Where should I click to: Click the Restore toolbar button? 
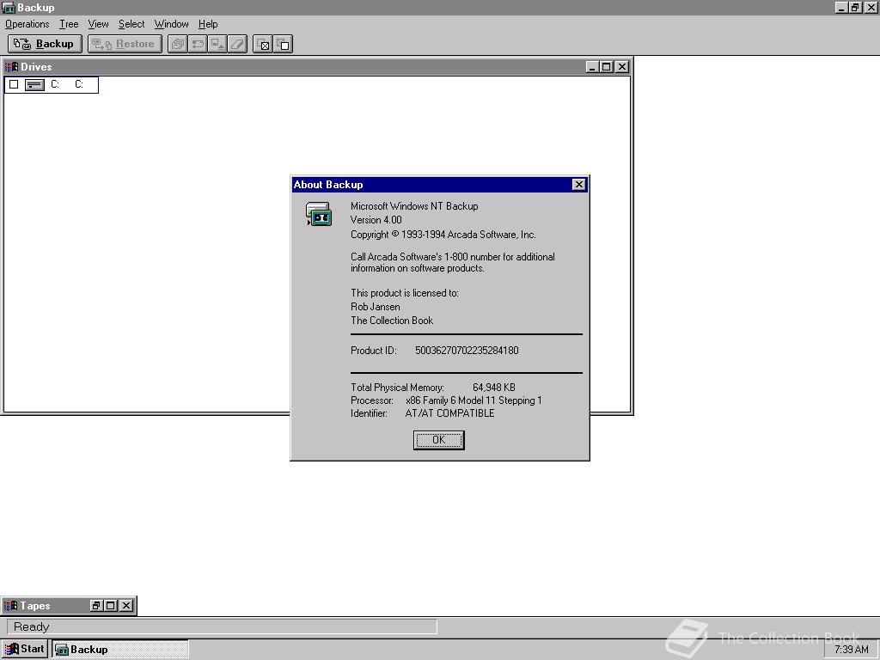(125, 44)
